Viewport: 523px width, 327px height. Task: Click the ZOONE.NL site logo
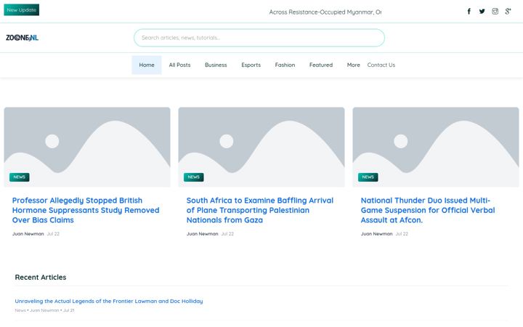point(22,38)
